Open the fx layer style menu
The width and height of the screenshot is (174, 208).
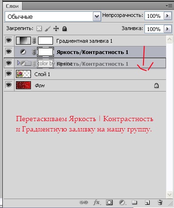click(97, 202)
